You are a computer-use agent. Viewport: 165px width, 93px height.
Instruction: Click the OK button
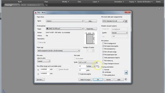[98, 80]
